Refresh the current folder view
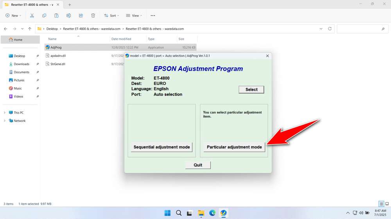391x219 pixels. pyautogui.click(x=330, y=28)
